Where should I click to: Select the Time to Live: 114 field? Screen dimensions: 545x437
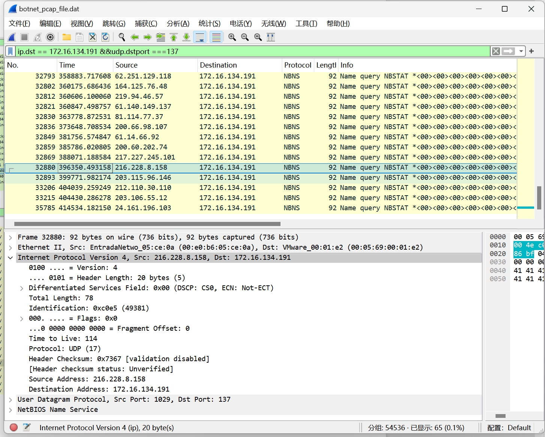click(x=63, y=339)
